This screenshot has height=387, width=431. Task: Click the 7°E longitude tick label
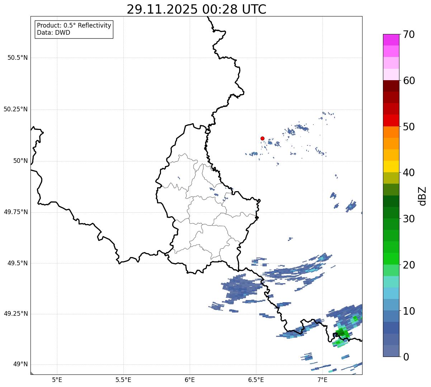coord(322,380)
